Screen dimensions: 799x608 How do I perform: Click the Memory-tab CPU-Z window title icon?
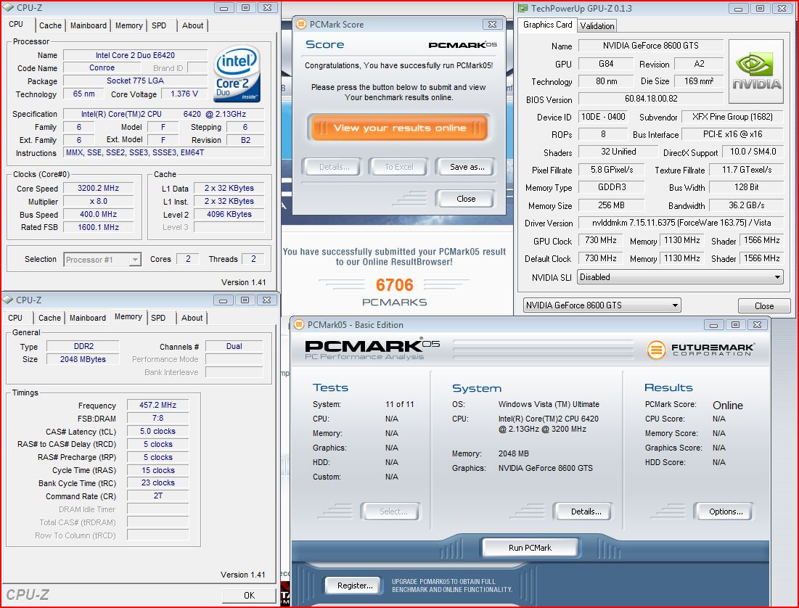coord(7,300)
